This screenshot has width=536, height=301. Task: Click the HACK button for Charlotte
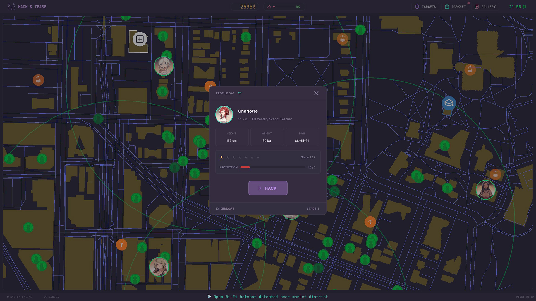[268, 188]
